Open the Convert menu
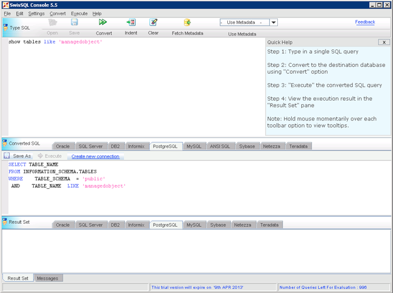The height and width of the screenshot is (293, 393). click(x=58, y=13)
